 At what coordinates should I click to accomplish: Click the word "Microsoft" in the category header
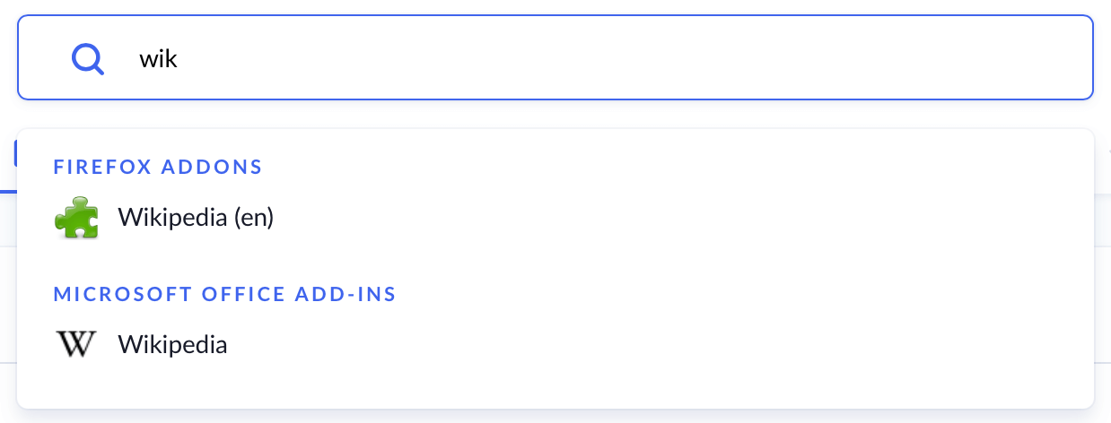[x=109, y=294]
